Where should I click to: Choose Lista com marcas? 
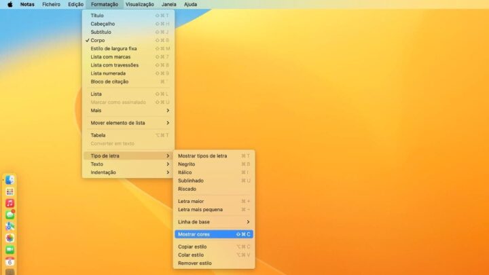[x=128, y=57]
